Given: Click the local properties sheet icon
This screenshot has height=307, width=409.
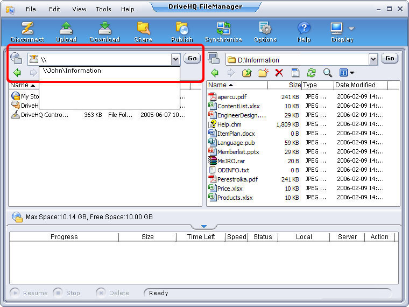Looking at the screenshot, I should pos(295,73).
